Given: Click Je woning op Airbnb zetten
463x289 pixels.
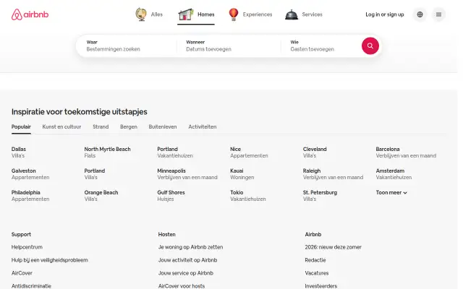Looking at the screenshot, I should pos(190,247).
